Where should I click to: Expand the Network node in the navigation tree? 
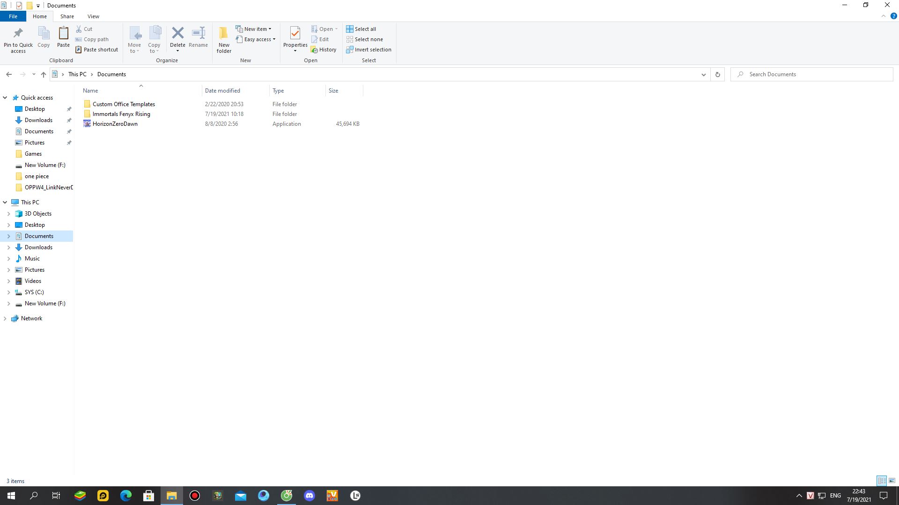(5, 318)
